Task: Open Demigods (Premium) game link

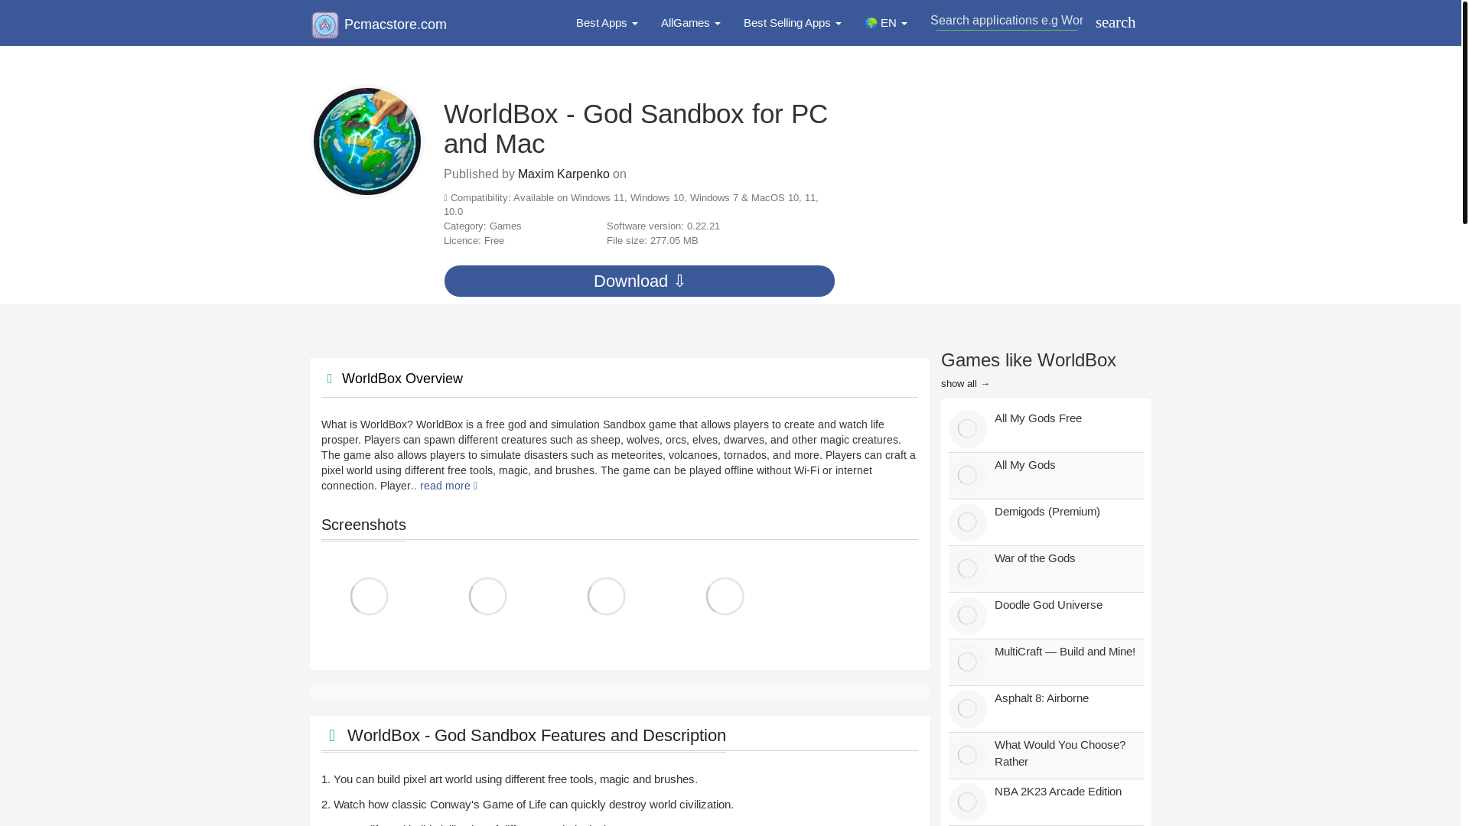Action: [1047, 512]
